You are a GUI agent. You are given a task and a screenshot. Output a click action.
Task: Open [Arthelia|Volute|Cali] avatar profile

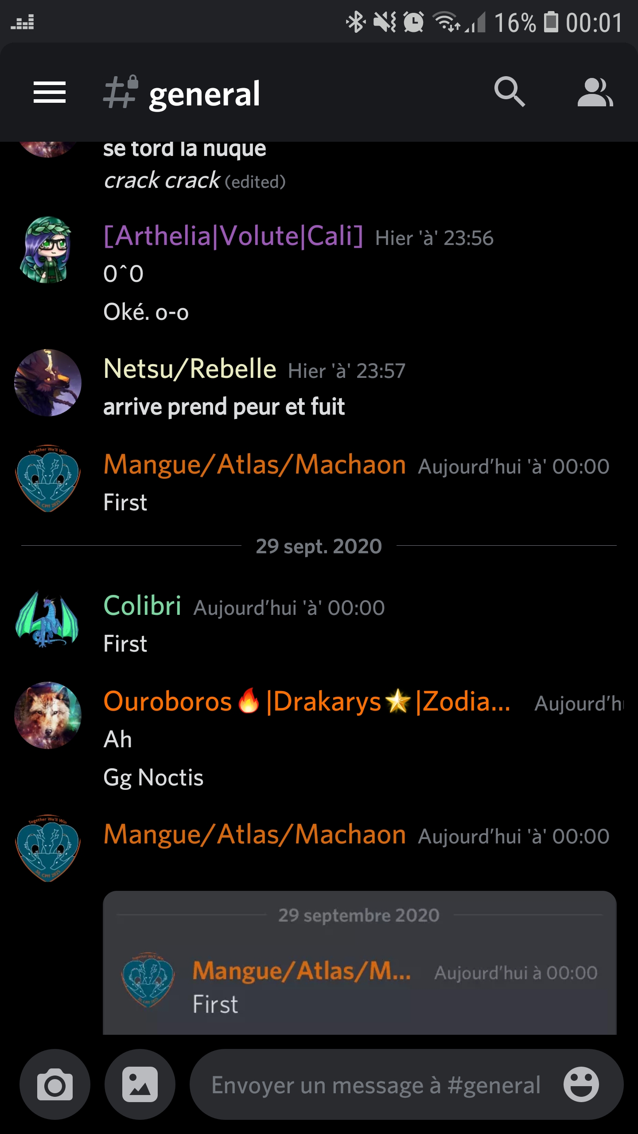pos(47,250)
